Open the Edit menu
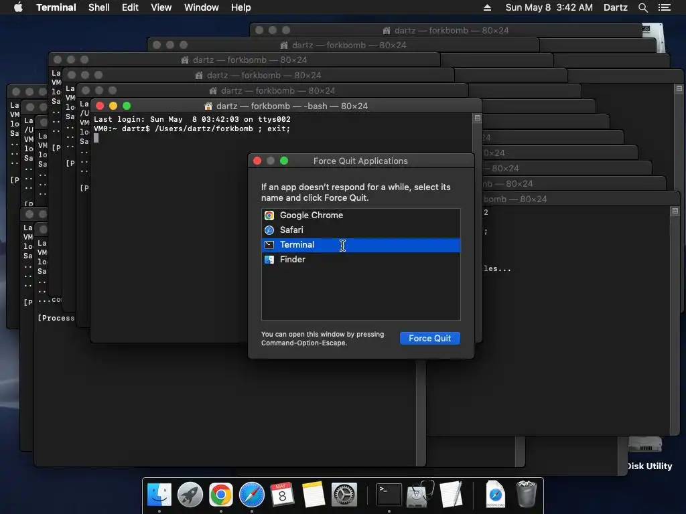 [130, 7]
